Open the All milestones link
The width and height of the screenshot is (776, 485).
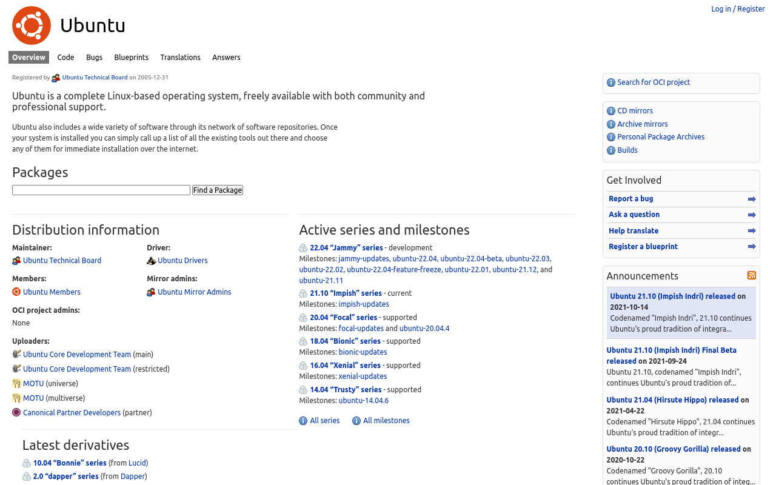(x=386, y=420)
